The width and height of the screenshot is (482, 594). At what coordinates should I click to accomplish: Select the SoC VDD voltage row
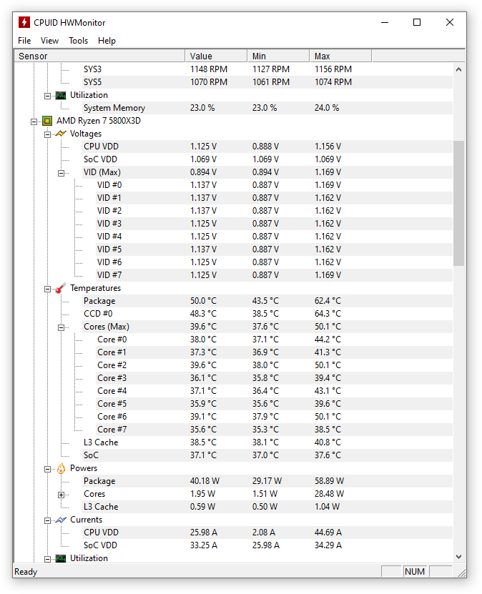[267, 159]
